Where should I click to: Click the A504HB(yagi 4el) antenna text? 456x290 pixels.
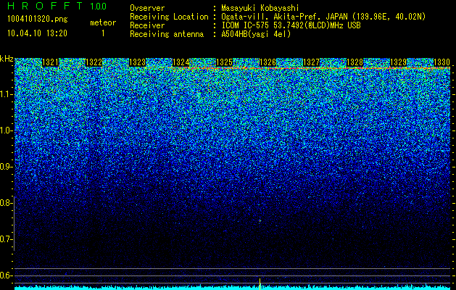256,34
